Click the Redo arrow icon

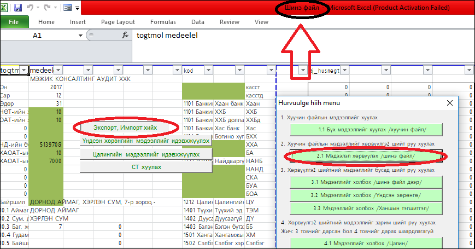[x=48, y=8]
